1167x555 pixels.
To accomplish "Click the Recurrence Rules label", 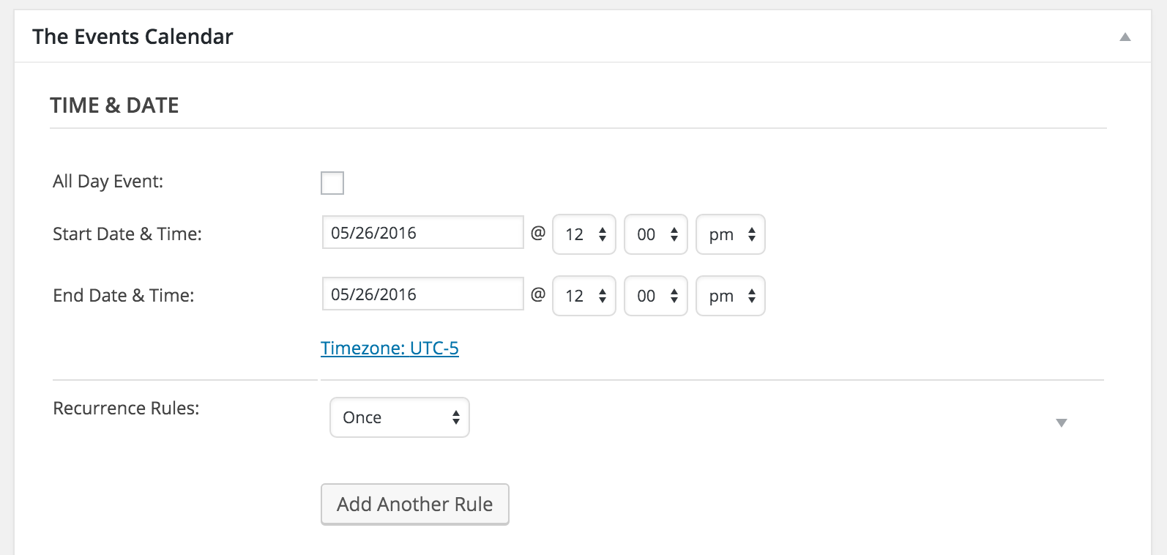I will click(126, 408).
